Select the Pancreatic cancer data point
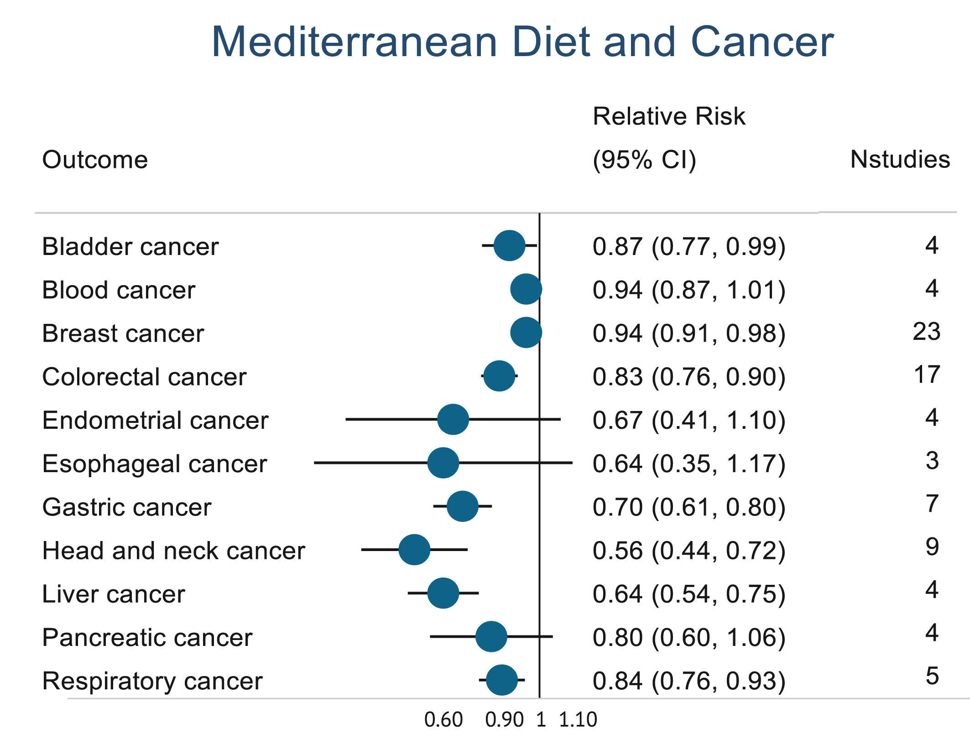 (x=491, y=636)
